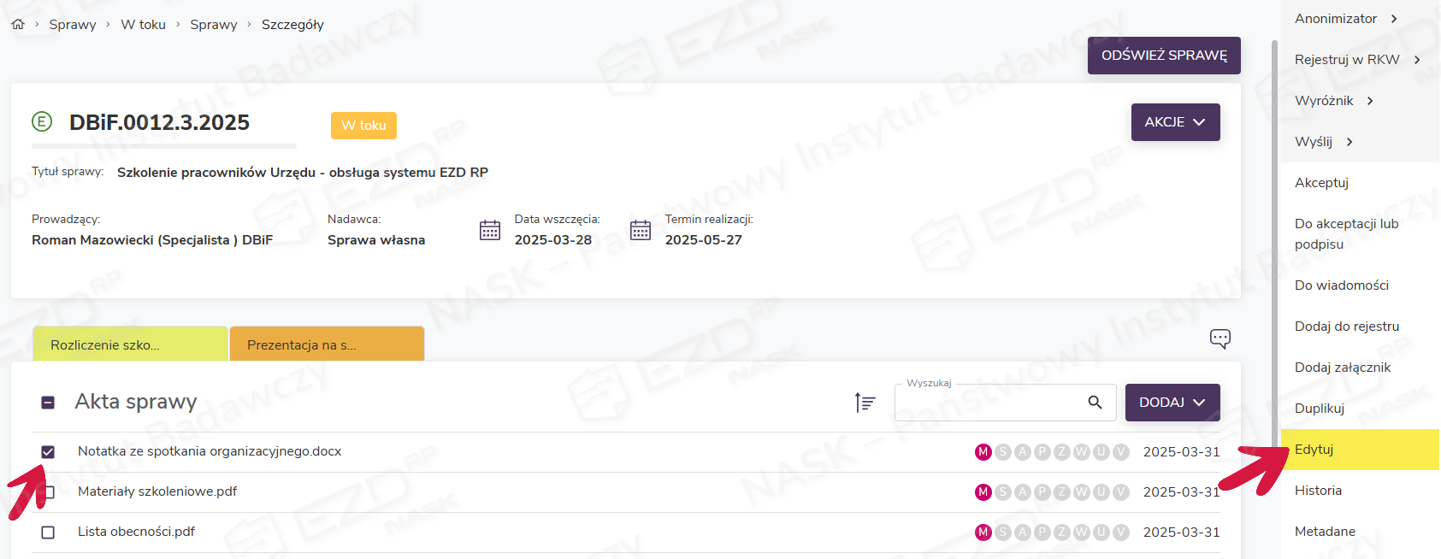Select Edytuj from the side menu
The image size is (1441, 559).
[x=1314, y=450]
